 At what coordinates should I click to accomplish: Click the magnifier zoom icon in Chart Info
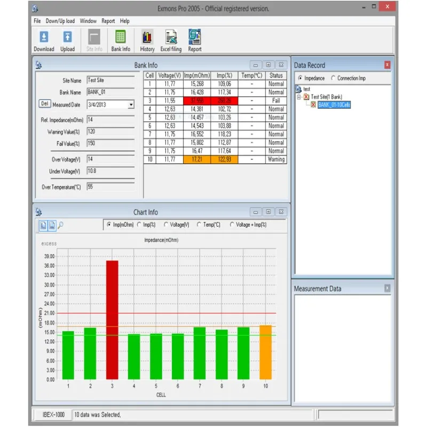(x=61, y=225)
